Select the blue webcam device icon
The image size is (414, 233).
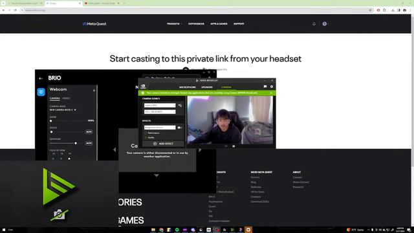pos(41,92)
